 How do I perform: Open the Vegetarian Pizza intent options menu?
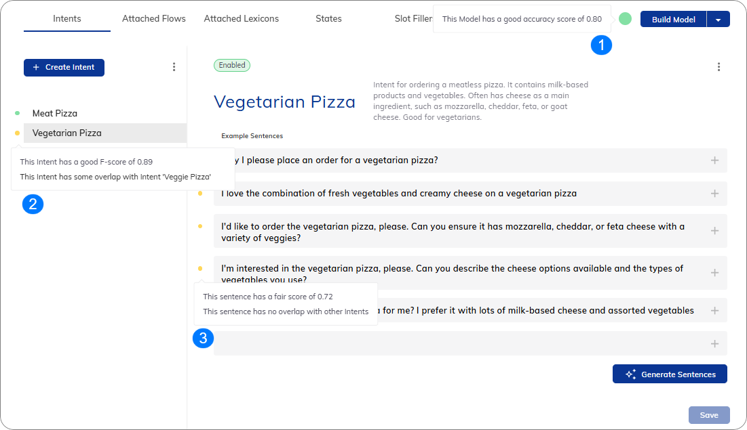(x=719, y=67)
